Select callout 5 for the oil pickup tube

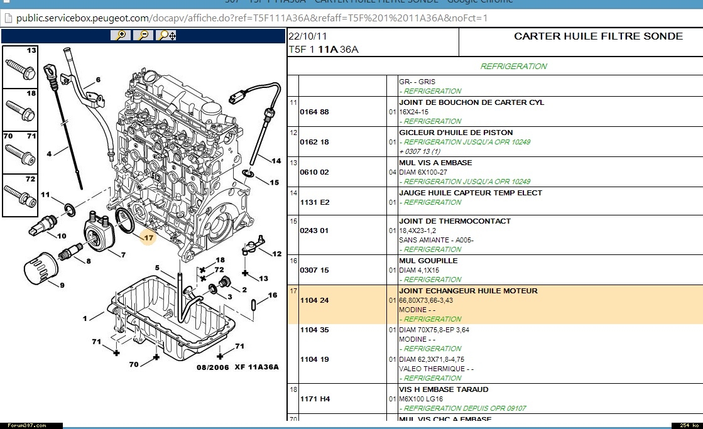coord(157,268)
